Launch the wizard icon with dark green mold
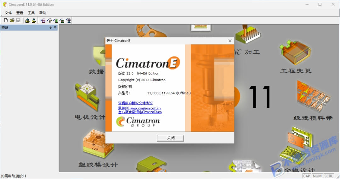The height and width of the screenshot is (179, 340). (62, 20)
